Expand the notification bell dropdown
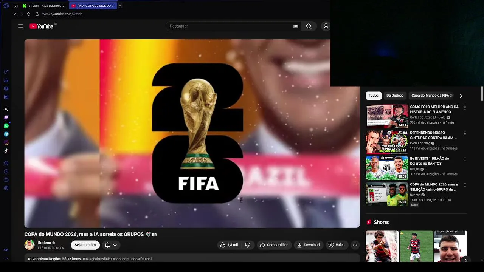 click(x=111, y=245)
